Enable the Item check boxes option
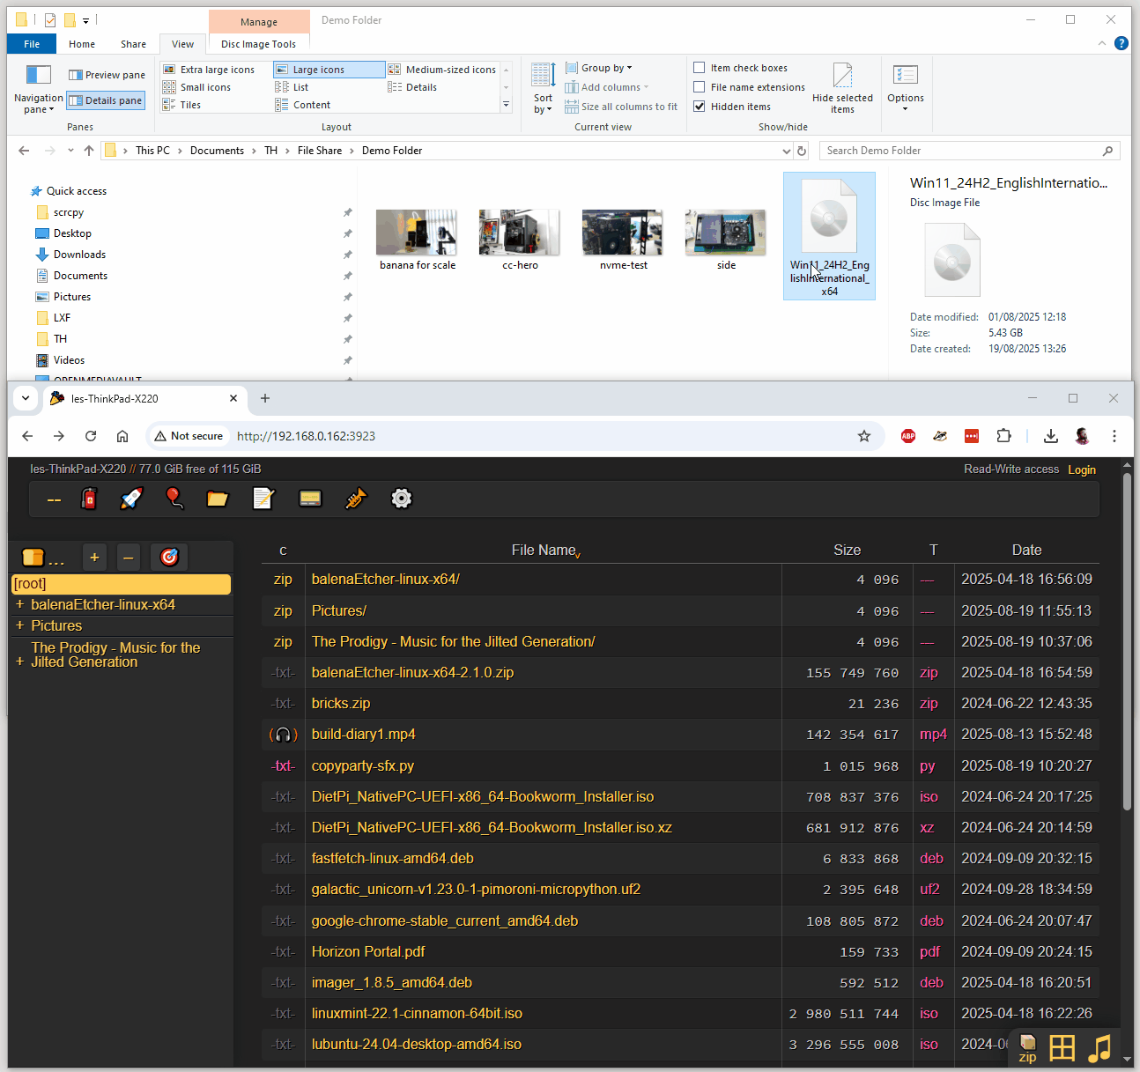Viewport: 1140px width, 1072px height. click(x=700, y=68)
